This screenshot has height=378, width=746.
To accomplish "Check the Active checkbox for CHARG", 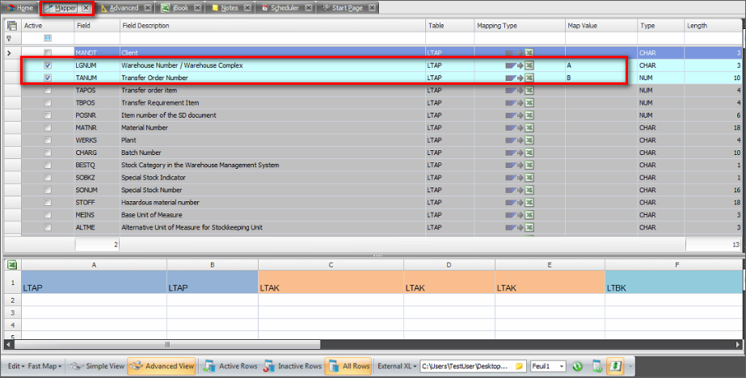I will pos(48,153).
